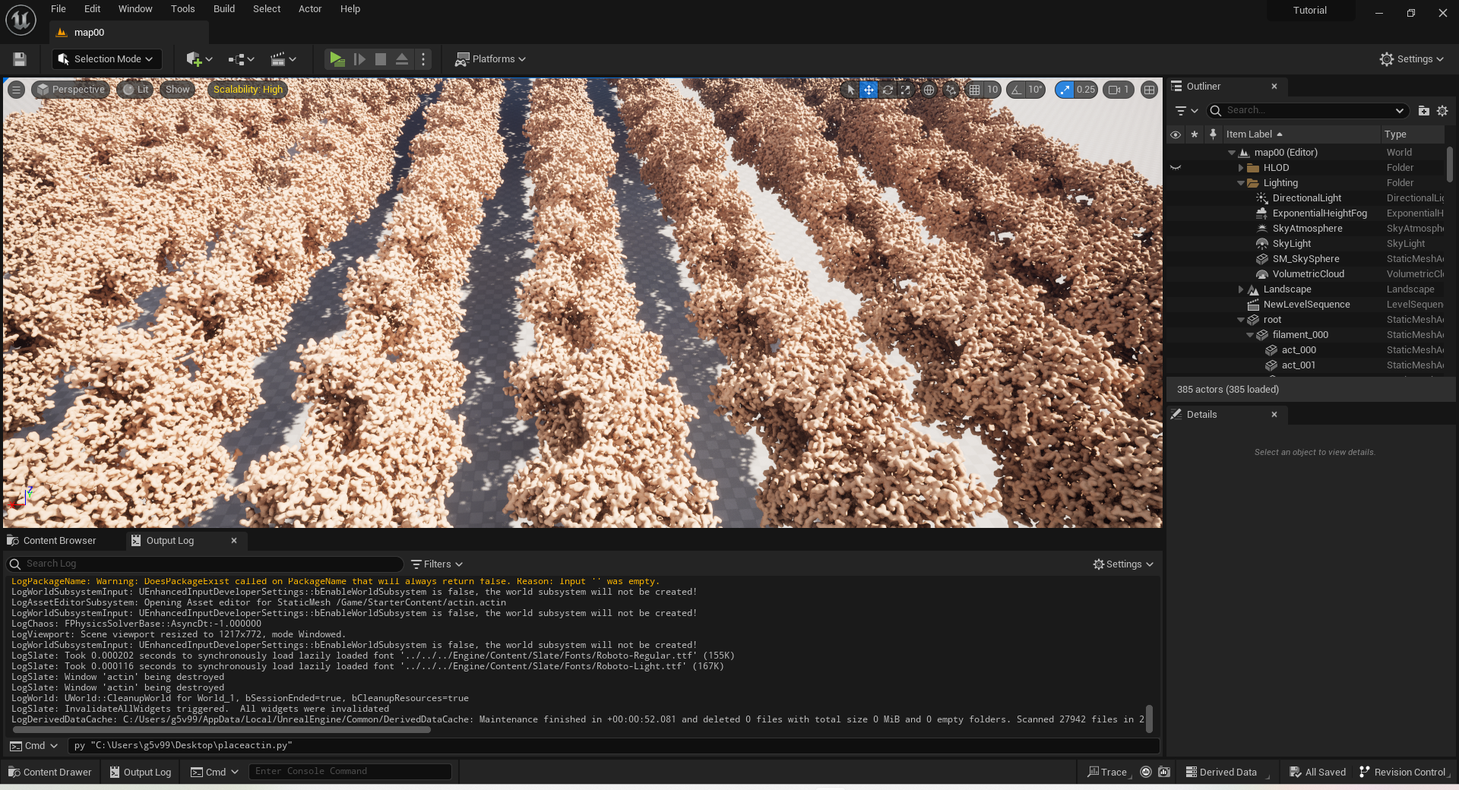
Task: Select the scale transform tool
Action: [x=906, y=90]
